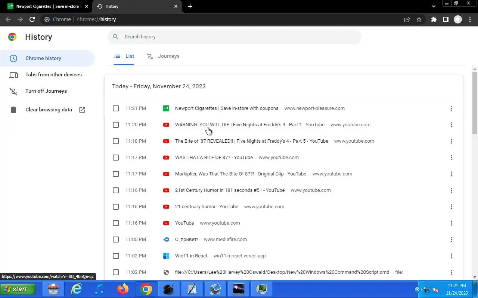The width and height of the screenshot is (478, 298).
Task: Open Clear browsing data
Action: coord(47,110)
